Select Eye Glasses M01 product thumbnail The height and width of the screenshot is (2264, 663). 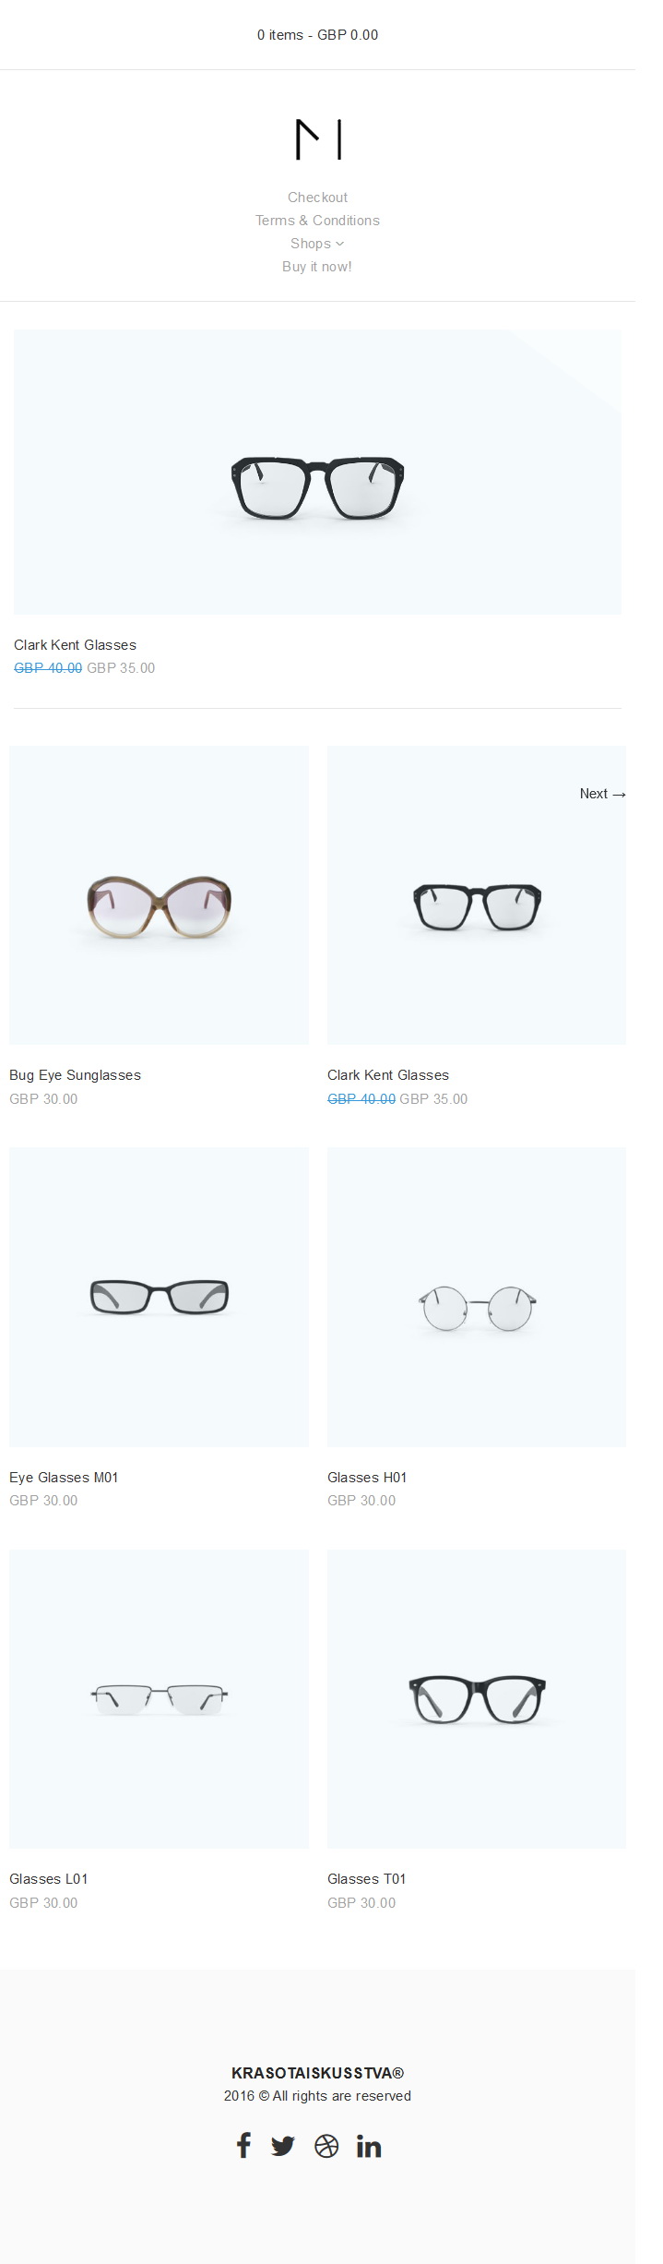click(159, 1297)
